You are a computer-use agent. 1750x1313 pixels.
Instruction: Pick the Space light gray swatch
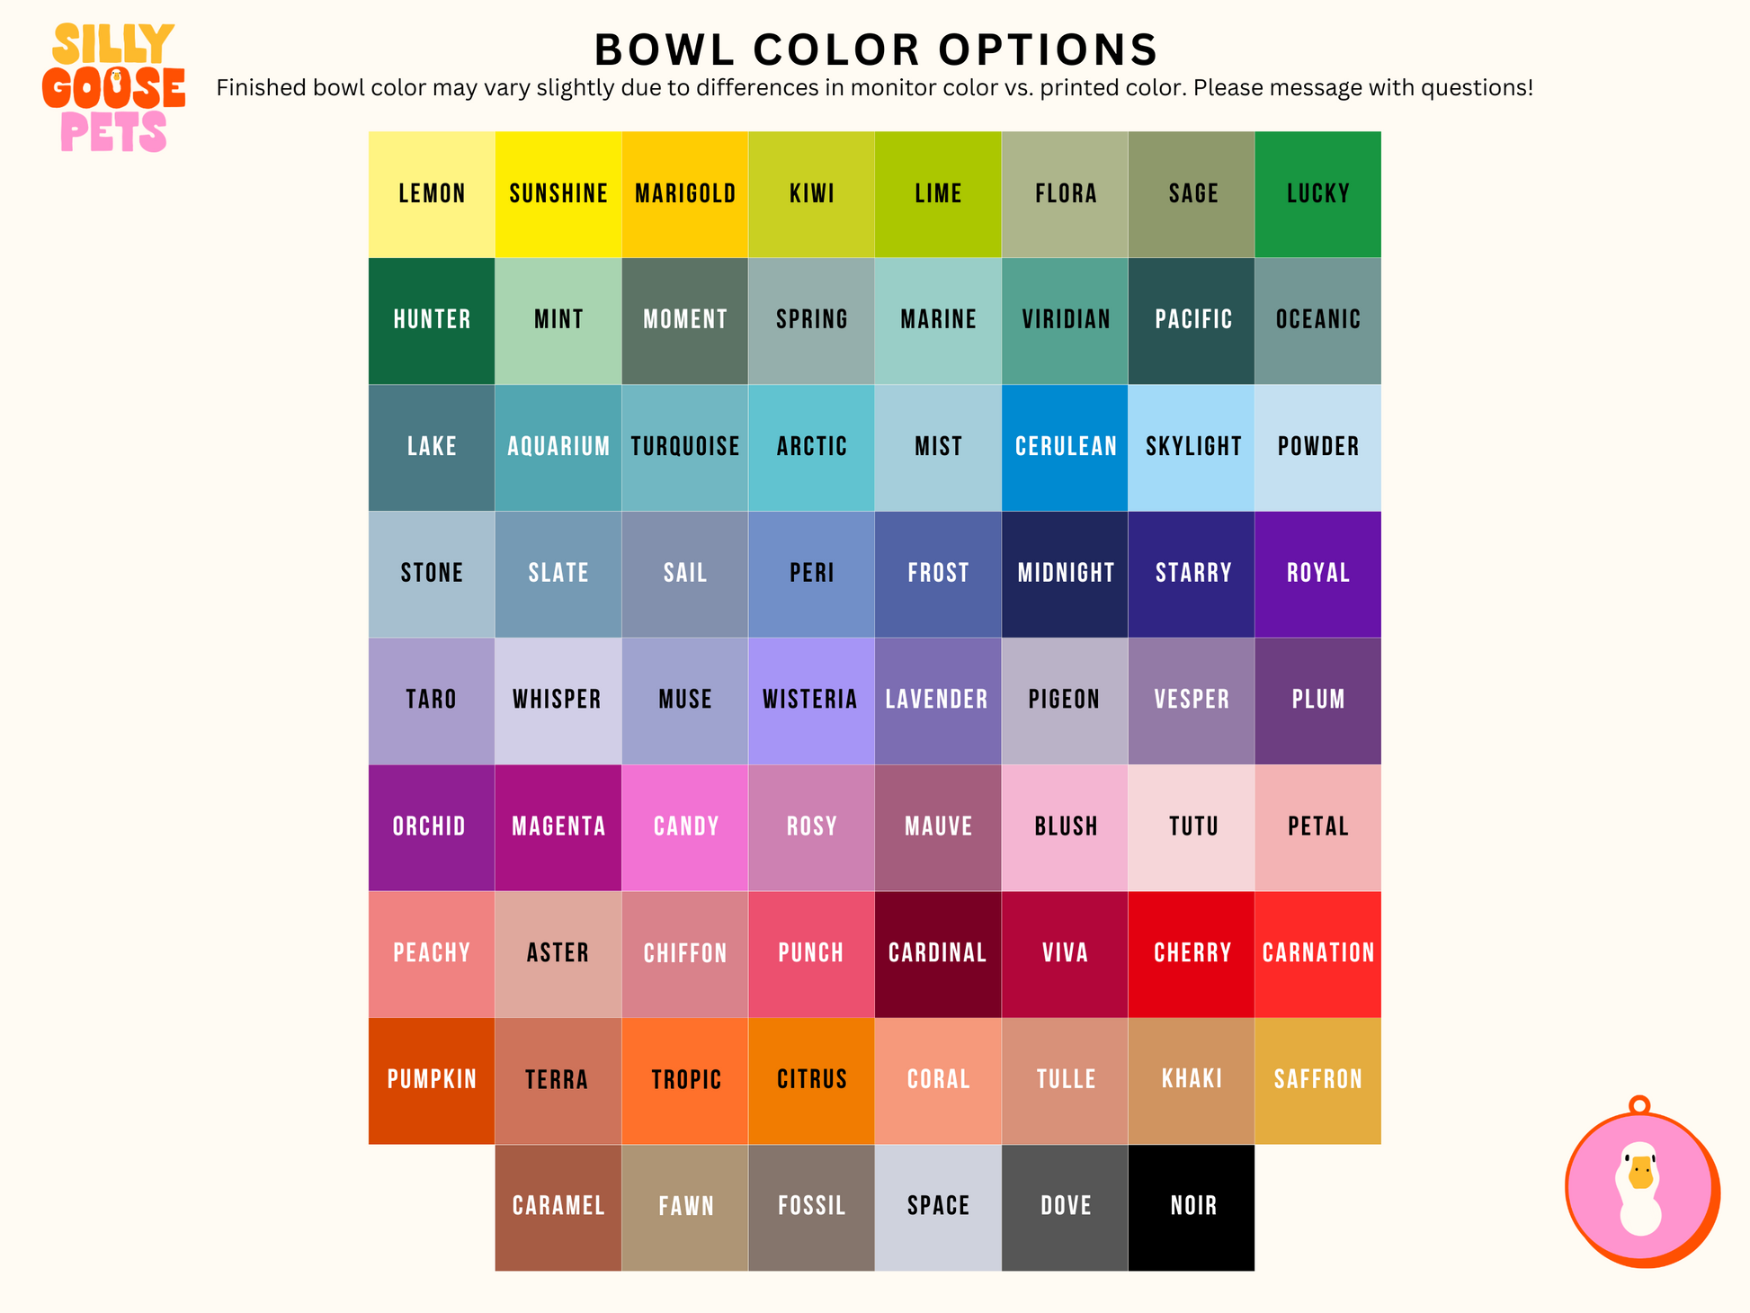point(938,1207)
